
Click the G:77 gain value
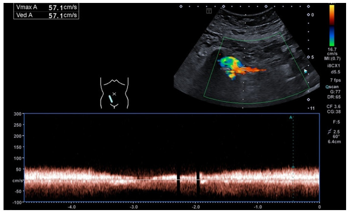(335, 92)
